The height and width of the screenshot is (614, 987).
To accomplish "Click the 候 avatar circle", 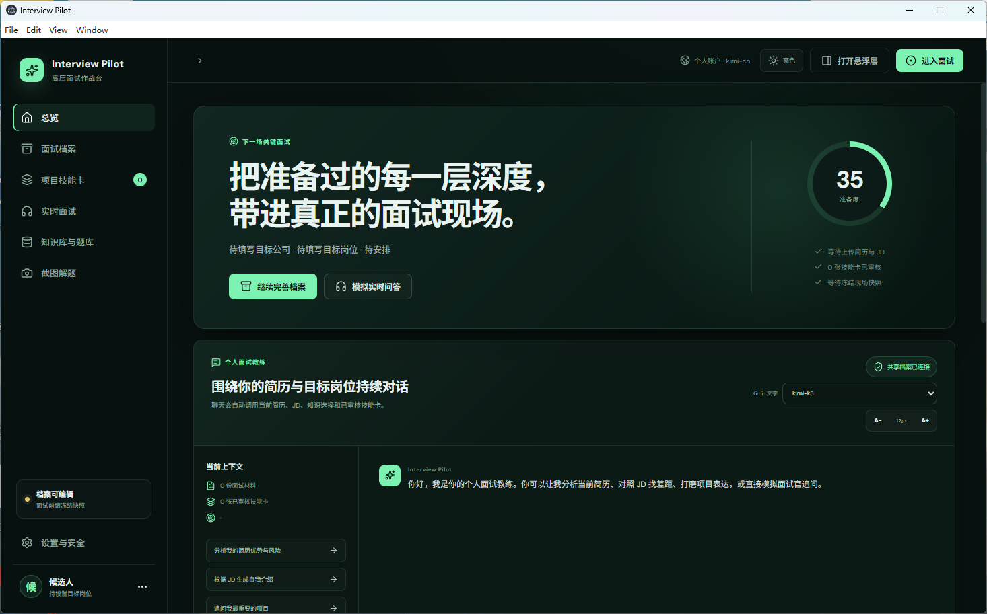I will [x=31, y=587].
